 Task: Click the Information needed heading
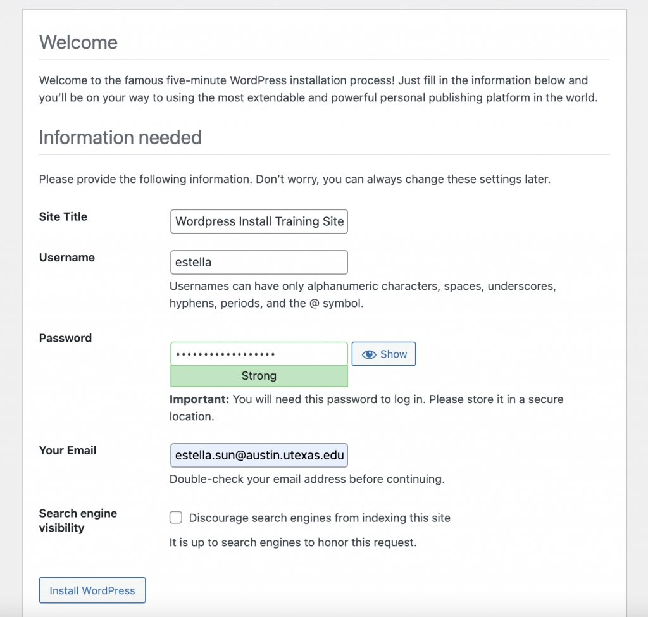(120, 137)
